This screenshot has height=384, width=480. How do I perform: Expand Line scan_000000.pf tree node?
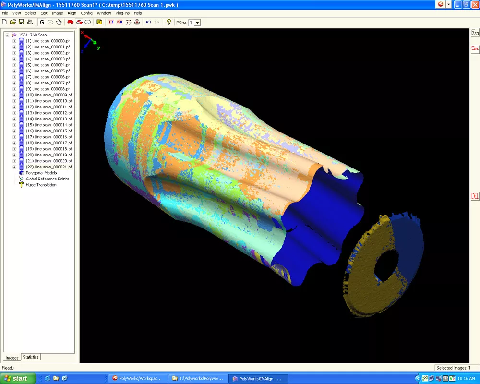(x=14, y=41)
